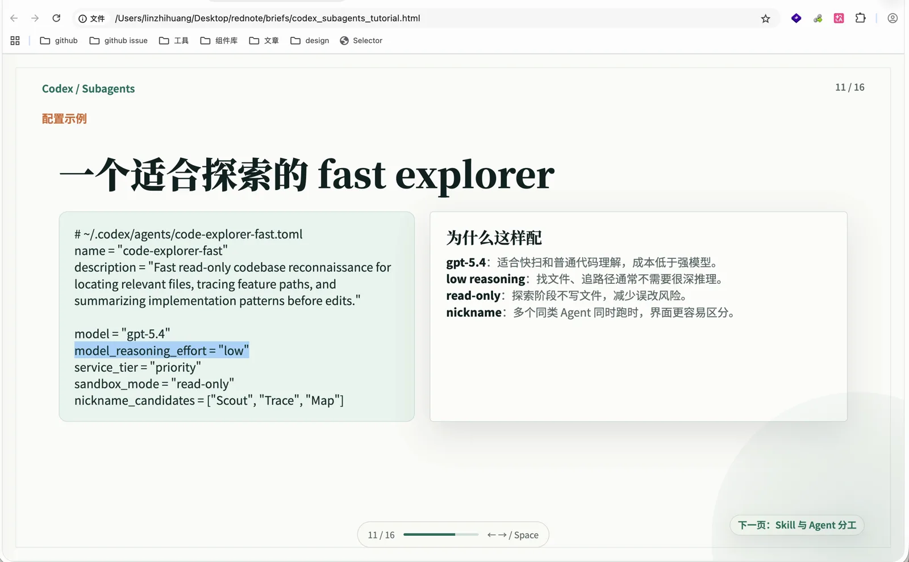Open the design bookmark folder
Image resolution: width=909 pixels, height=562 pixels.
[310, 40]
